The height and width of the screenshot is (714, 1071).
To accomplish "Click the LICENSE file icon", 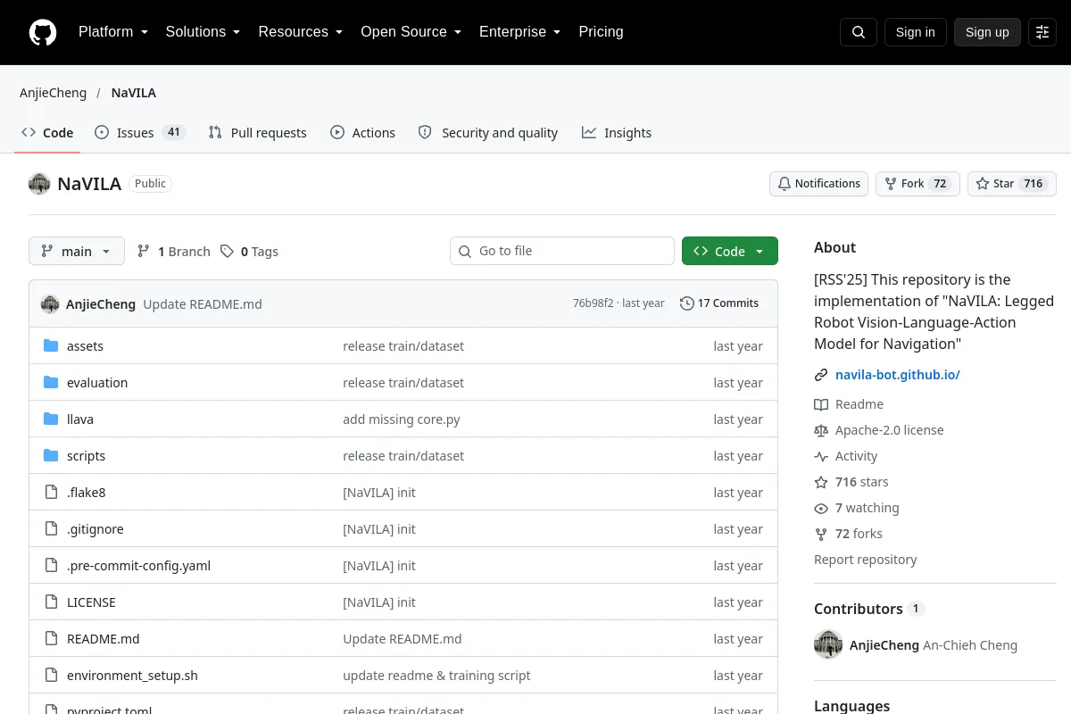I will (x=51, y=602).
